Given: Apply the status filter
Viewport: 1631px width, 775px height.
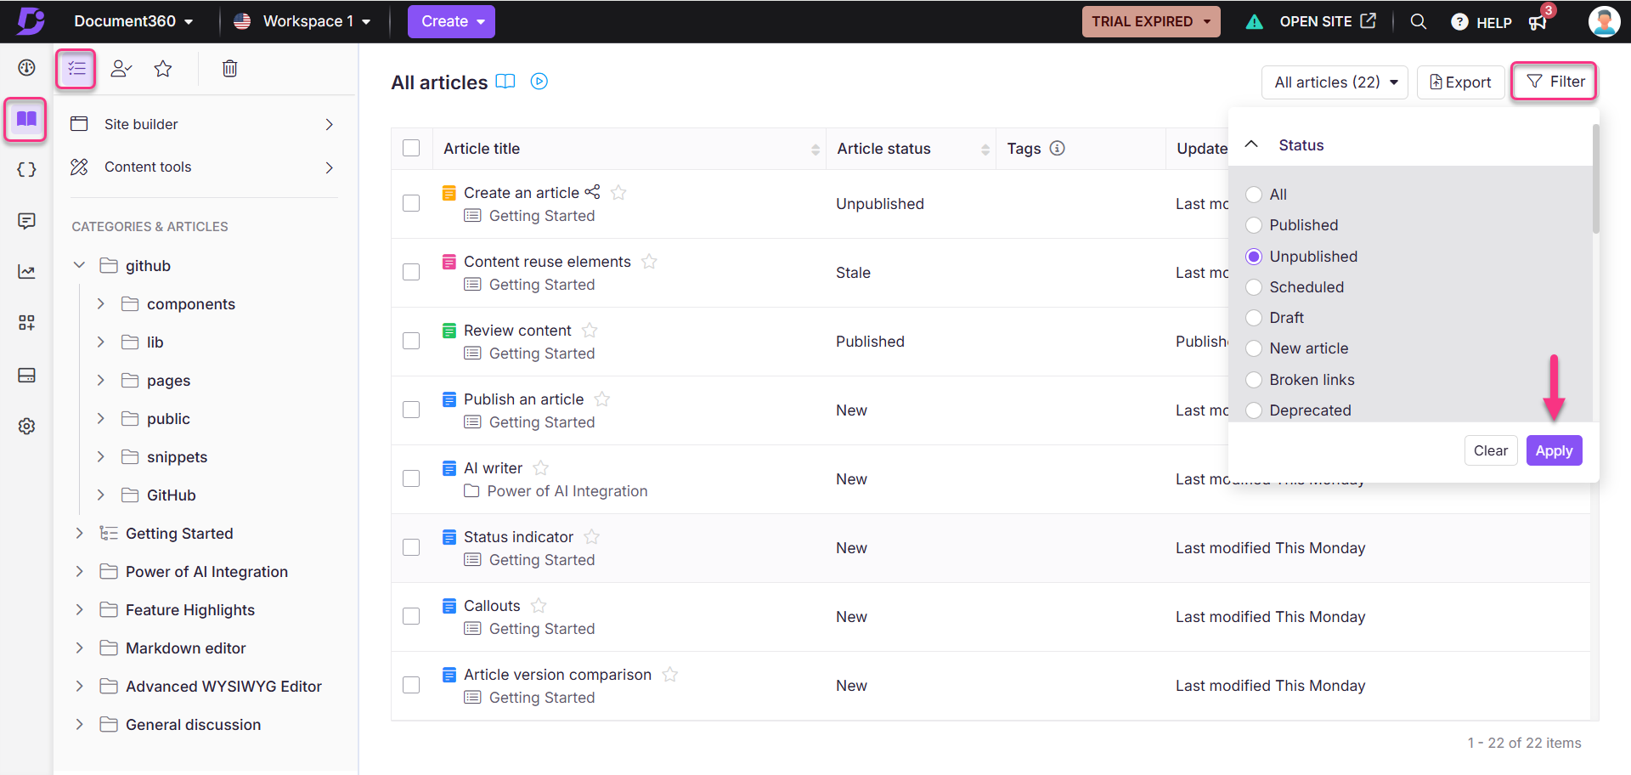Looking at the screenshot, I should point(1555,450).
